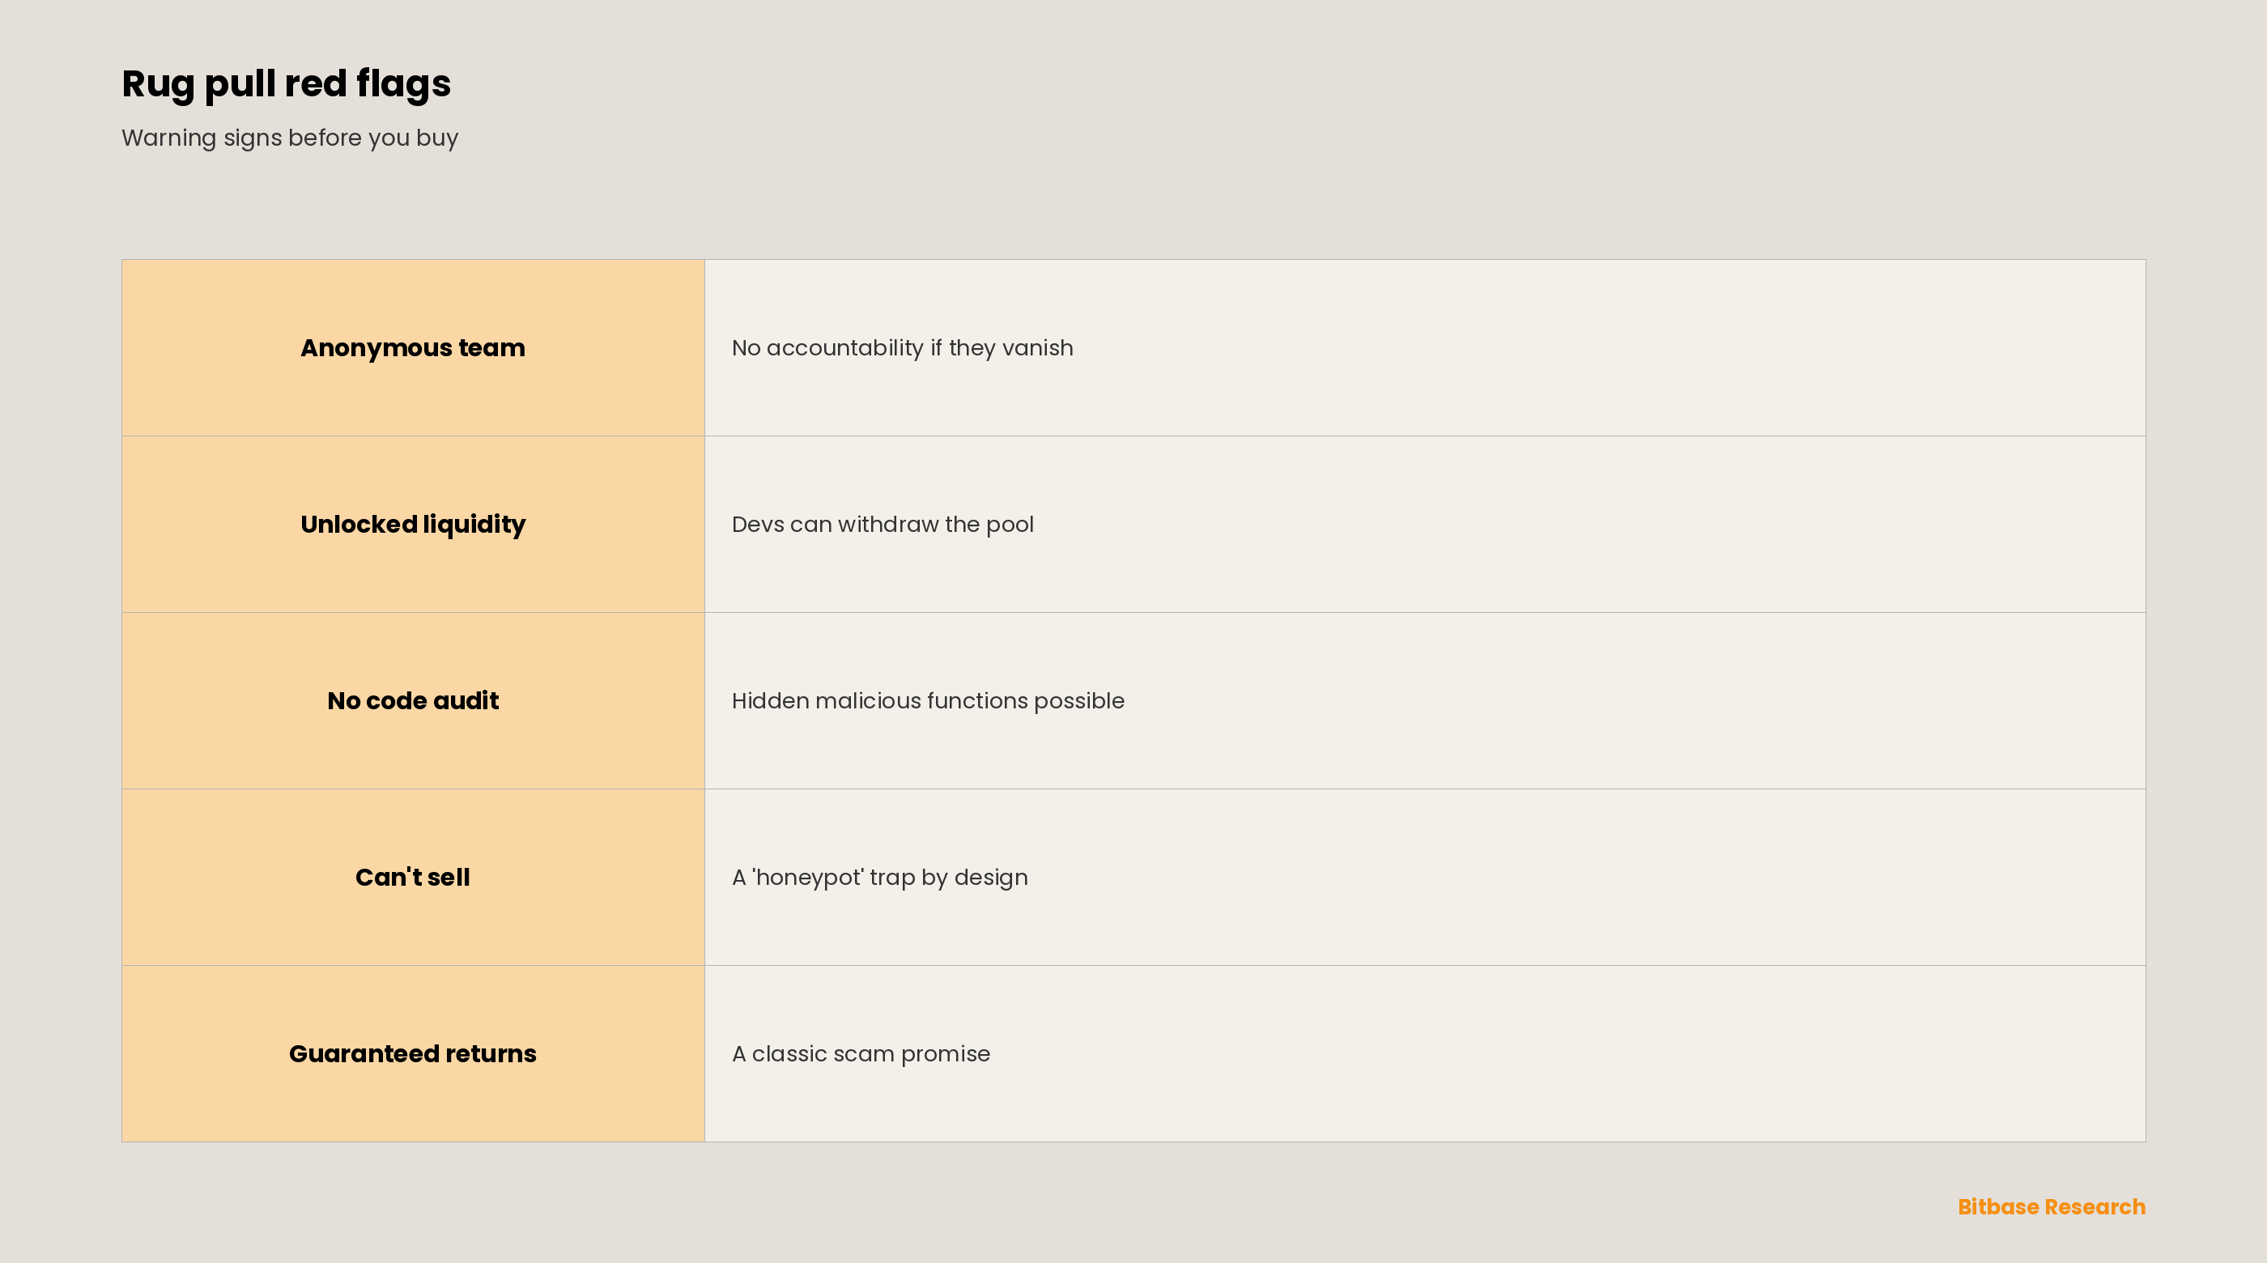Select 'No accountability if they vanish' text
Viewport: 2267px width, 1263px height.
(x=902, y=347)
